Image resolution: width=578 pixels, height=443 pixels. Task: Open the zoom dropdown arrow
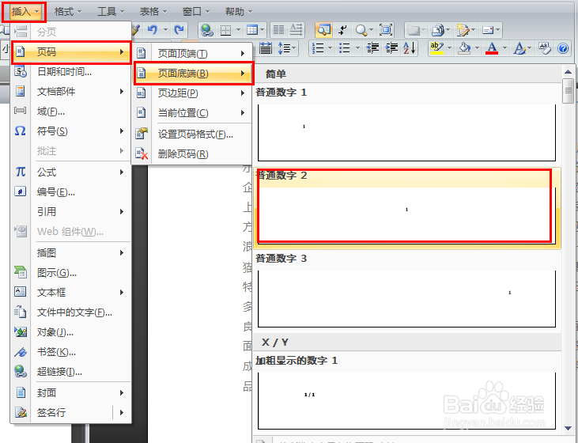(371, 30)
